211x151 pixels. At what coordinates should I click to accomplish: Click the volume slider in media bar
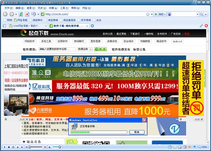point(57,147)
